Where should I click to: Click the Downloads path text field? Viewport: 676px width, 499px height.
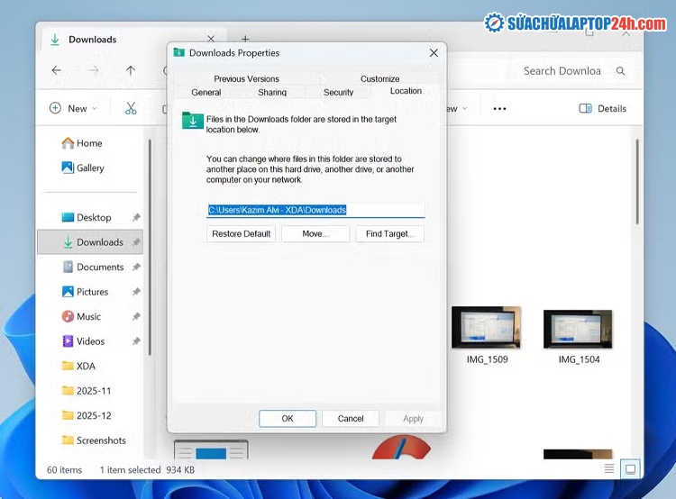[x=315, y=210]
